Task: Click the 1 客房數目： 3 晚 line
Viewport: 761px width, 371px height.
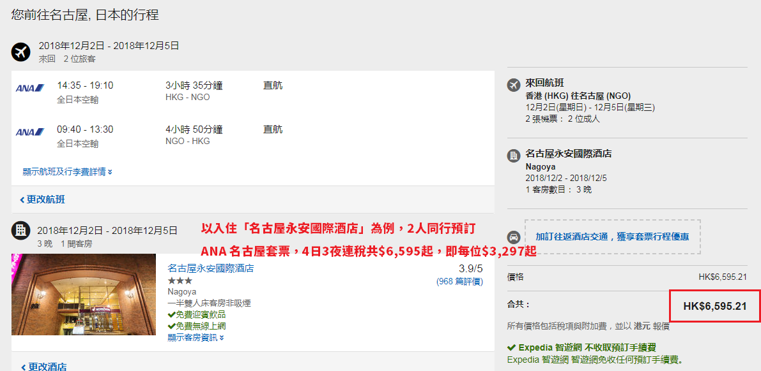Action: (x=558, y=189)
